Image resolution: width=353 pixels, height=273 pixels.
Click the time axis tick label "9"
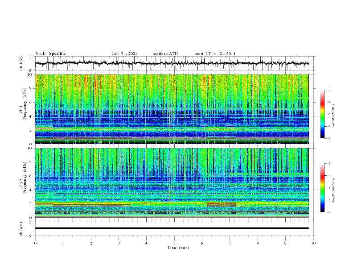pyautogui.click(x=285, y=243)
